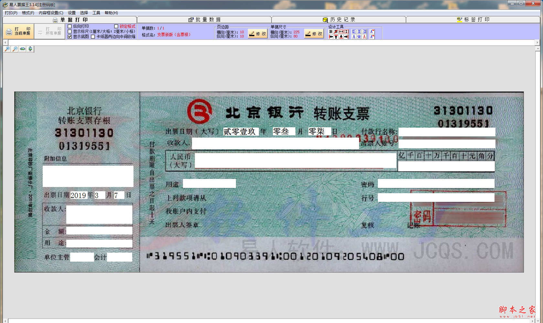Align fields to right edge arrow icon

click(x=346, y=37)
